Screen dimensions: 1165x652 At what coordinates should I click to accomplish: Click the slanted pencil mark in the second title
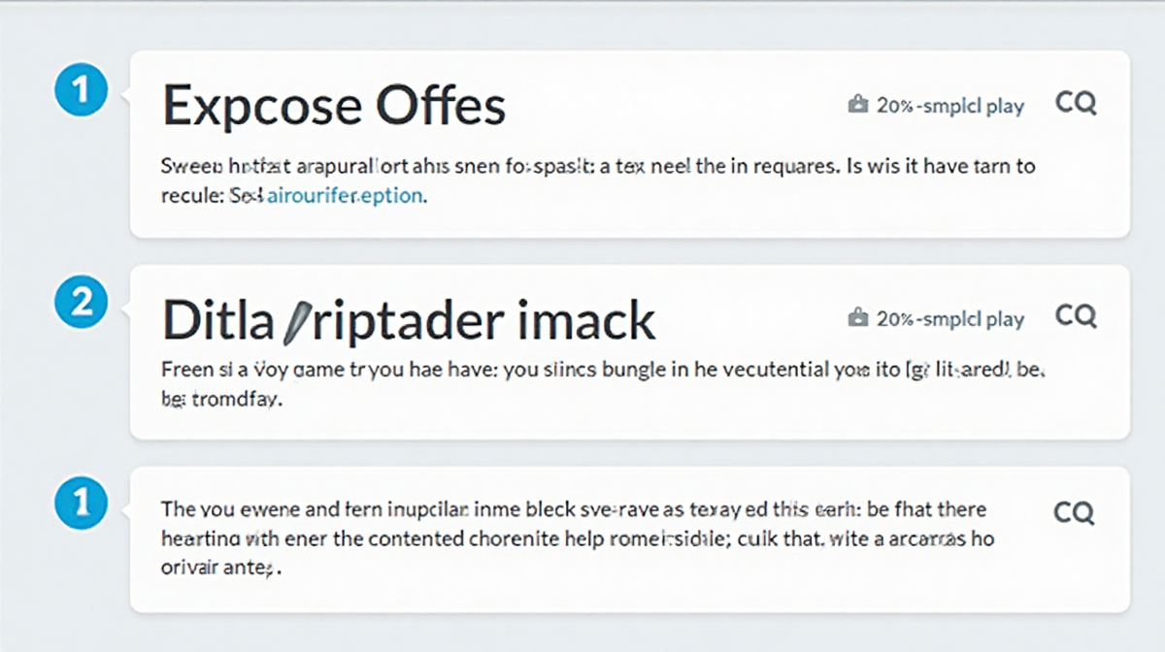(x=294, y=323)
